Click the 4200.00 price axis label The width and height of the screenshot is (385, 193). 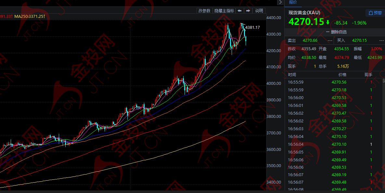274,51
